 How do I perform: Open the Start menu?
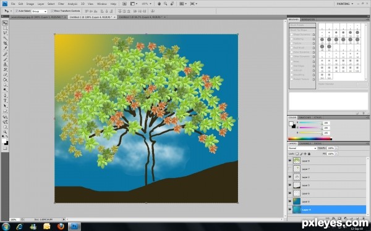(6, 227)
